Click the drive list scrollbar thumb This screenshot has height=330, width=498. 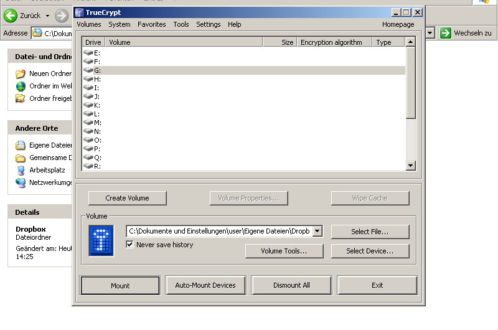tap(411, 82)
